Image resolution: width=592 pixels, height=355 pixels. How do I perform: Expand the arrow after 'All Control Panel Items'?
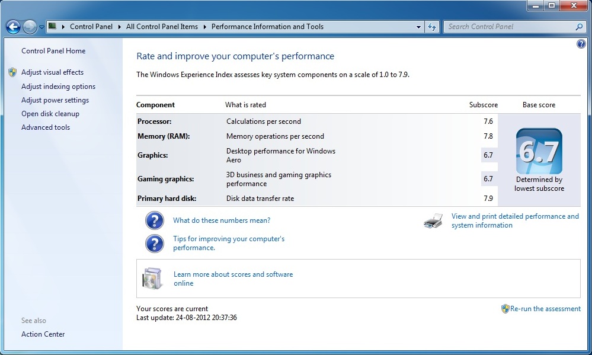pos(204,27)
